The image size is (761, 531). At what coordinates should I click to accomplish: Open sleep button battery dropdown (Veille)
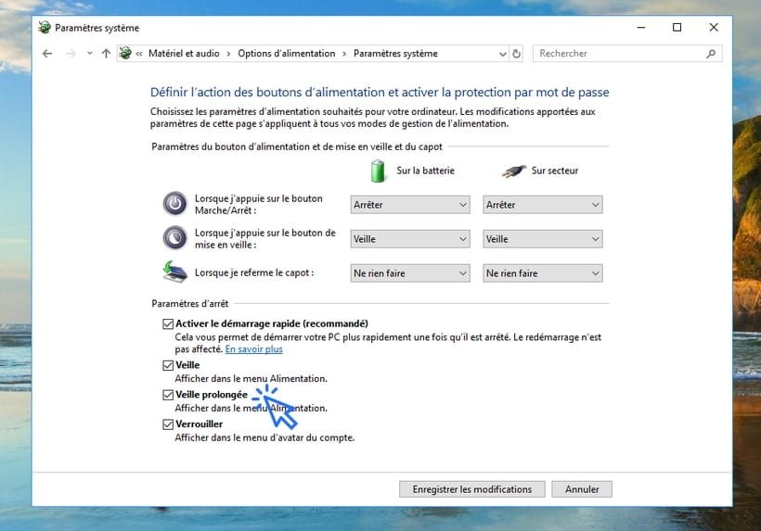click(410, 239)
